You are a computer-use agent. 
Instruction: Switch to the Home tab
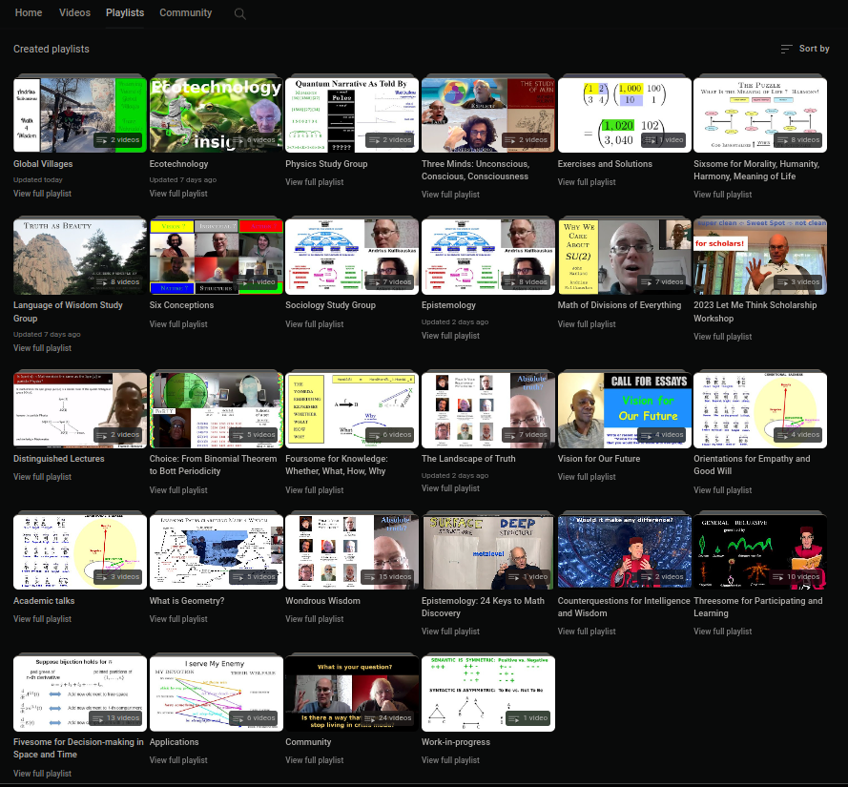coord(29,12)
